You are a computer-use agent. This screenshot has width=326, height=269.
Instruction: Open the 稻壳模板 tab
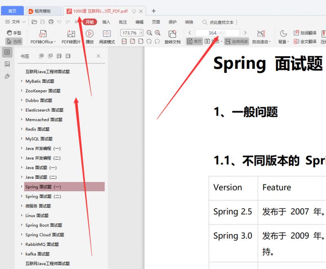(x=43, y=11)
